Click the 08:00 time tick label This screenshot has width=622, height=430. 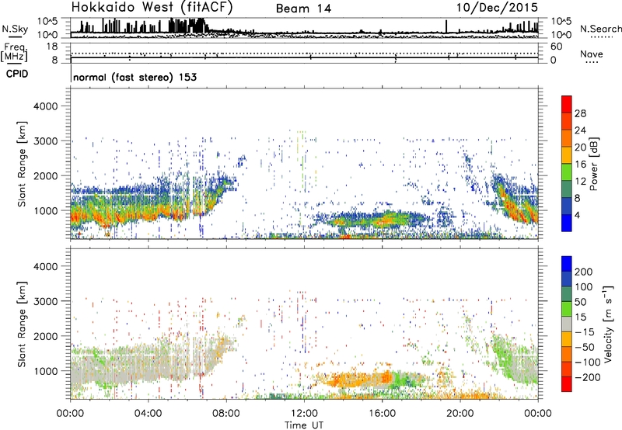tap(226, 414)
